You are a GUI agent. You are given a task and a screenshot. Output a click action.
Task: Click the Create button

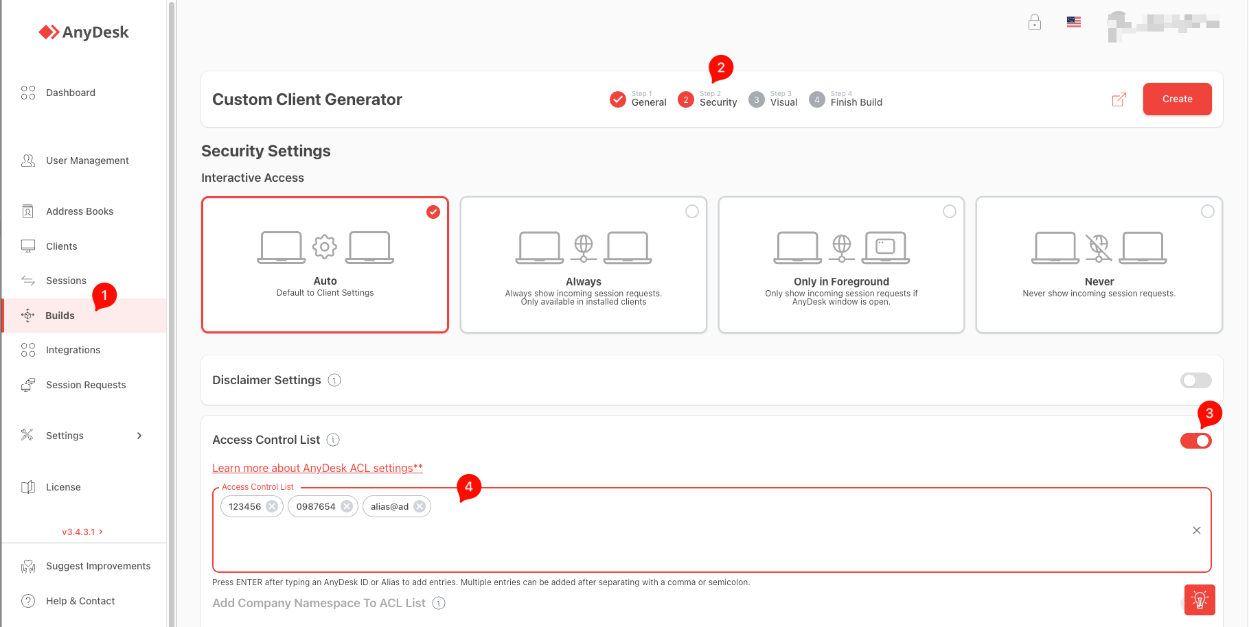tap(1177, 99)
